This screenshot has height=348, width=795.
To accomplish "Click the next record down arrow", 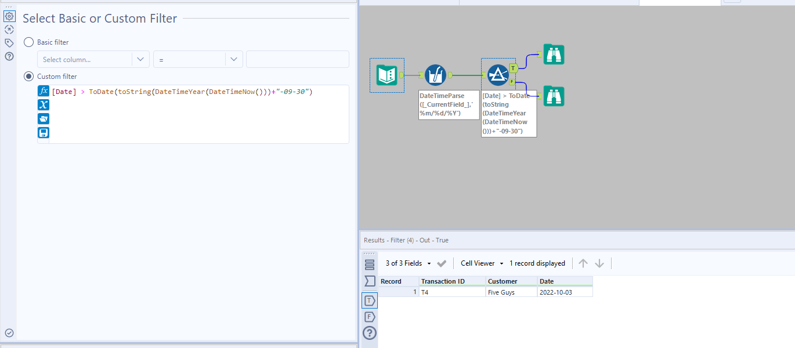I will coord(599,263).
